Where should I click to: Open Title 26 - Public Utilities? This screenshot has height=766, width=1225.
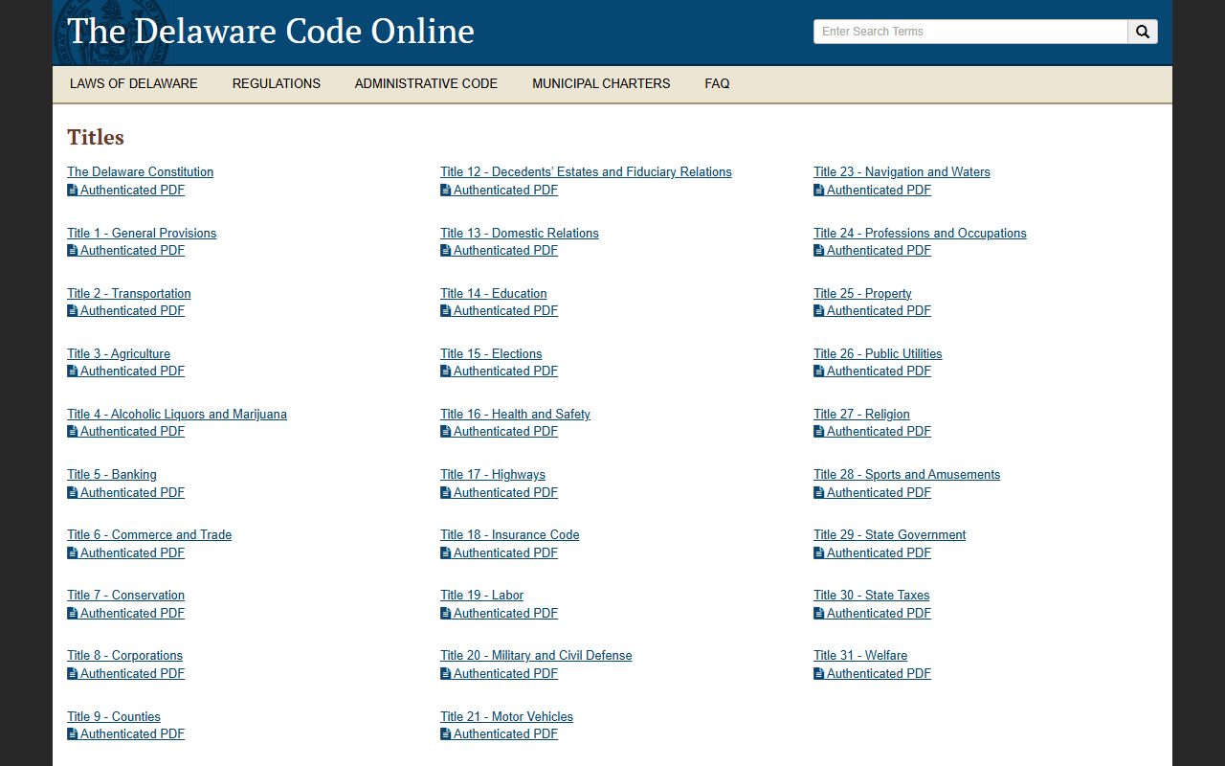(x=878, y=353)
